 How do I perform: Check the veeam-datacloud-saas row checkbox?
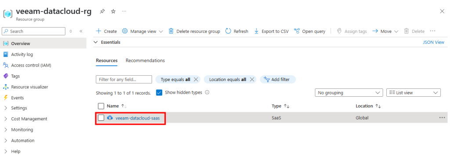click(x=101, y=118)
